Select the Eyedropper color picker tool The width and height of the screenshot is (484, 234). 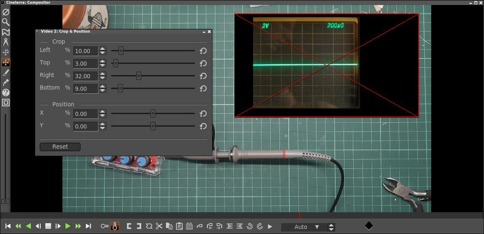tap(6, 82)
